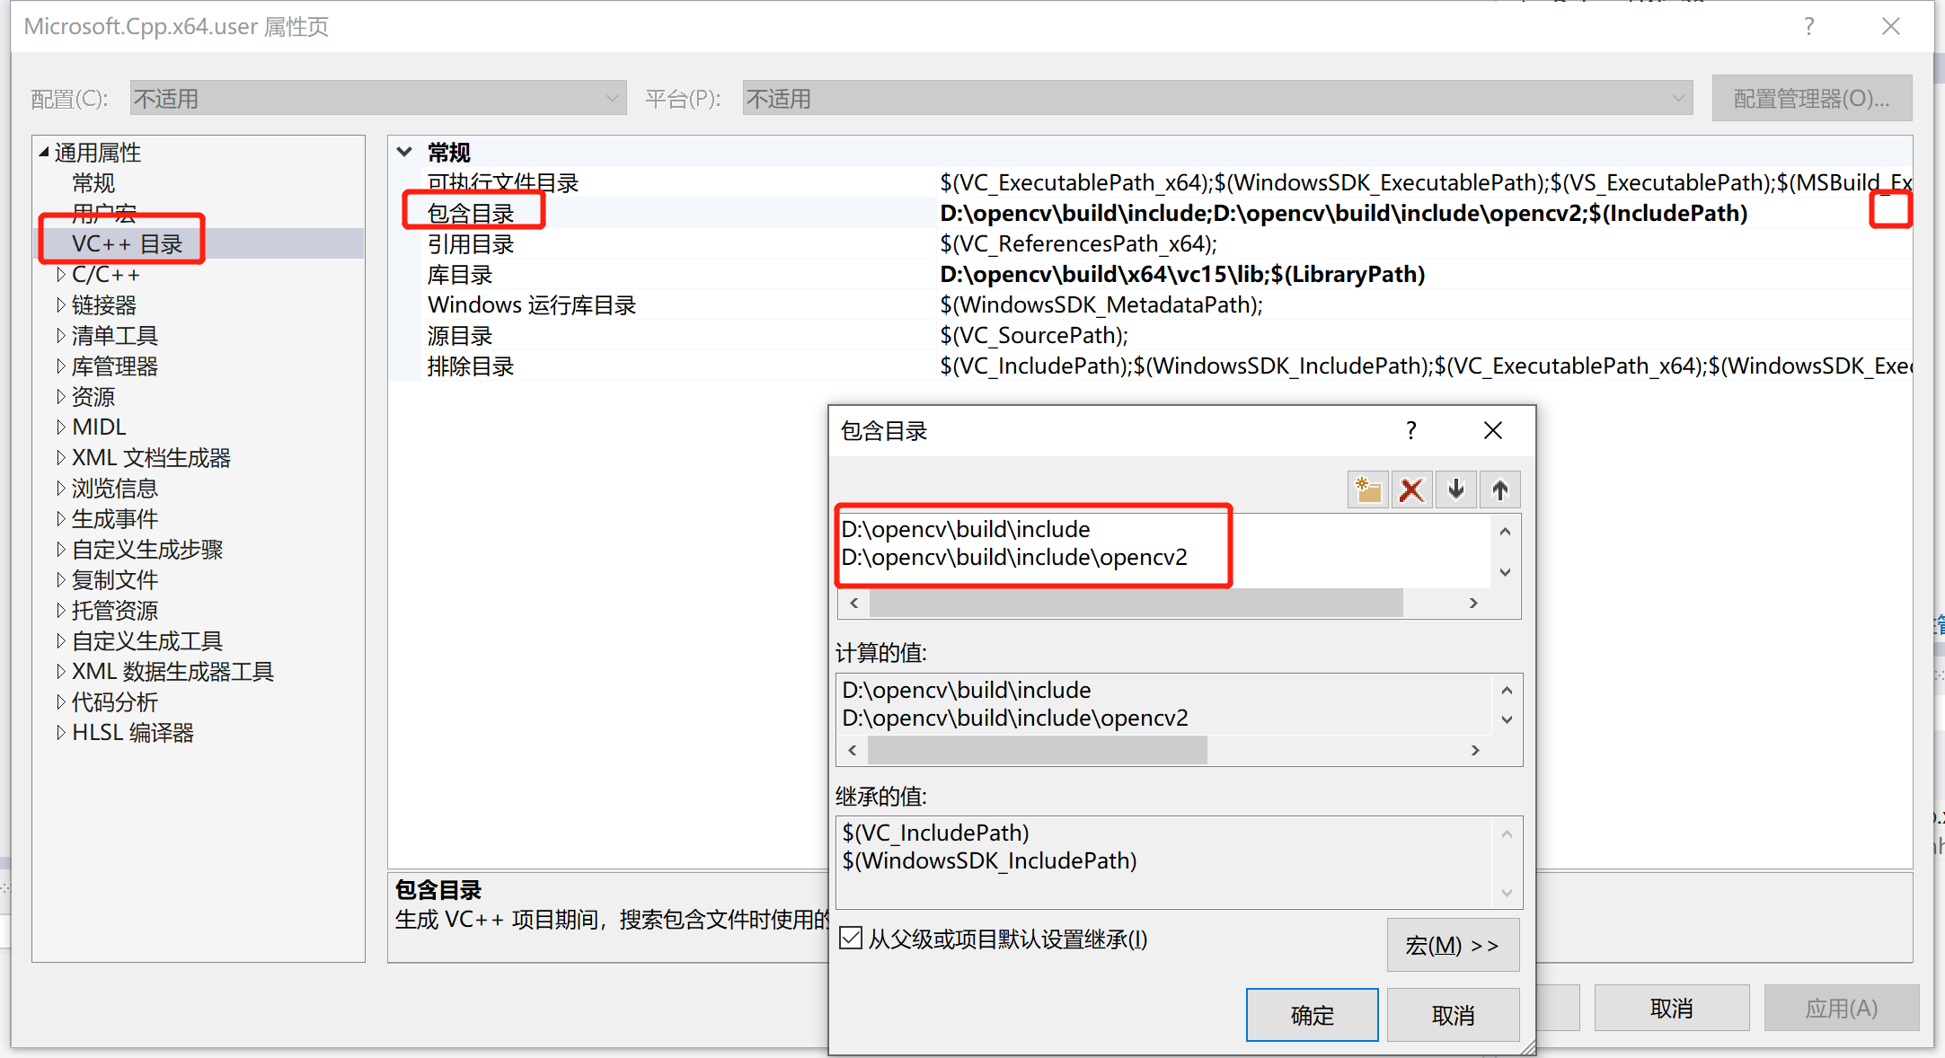Click the new folder line icon
1945x1058 pixels.
(x=1367, y=490)
